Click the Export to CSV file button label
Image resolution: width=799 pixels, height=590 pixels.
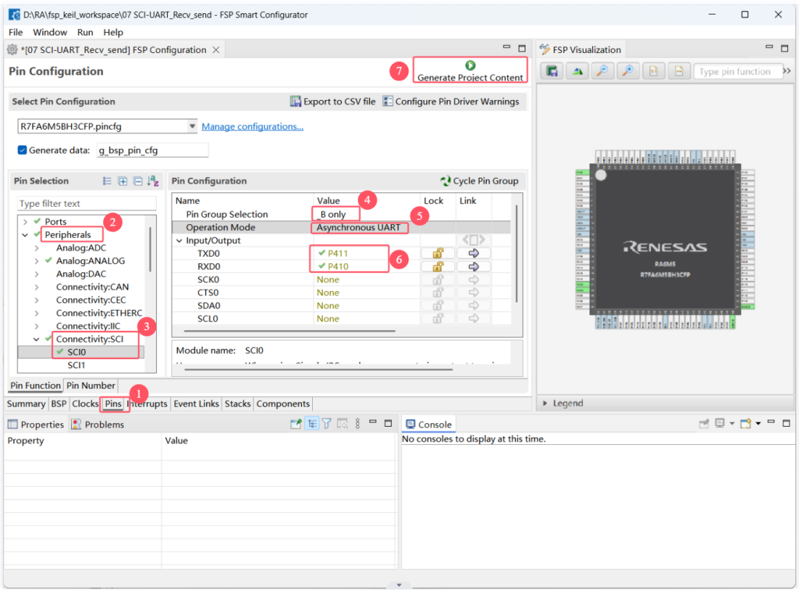pyautogui.click(x=340, y=102)
